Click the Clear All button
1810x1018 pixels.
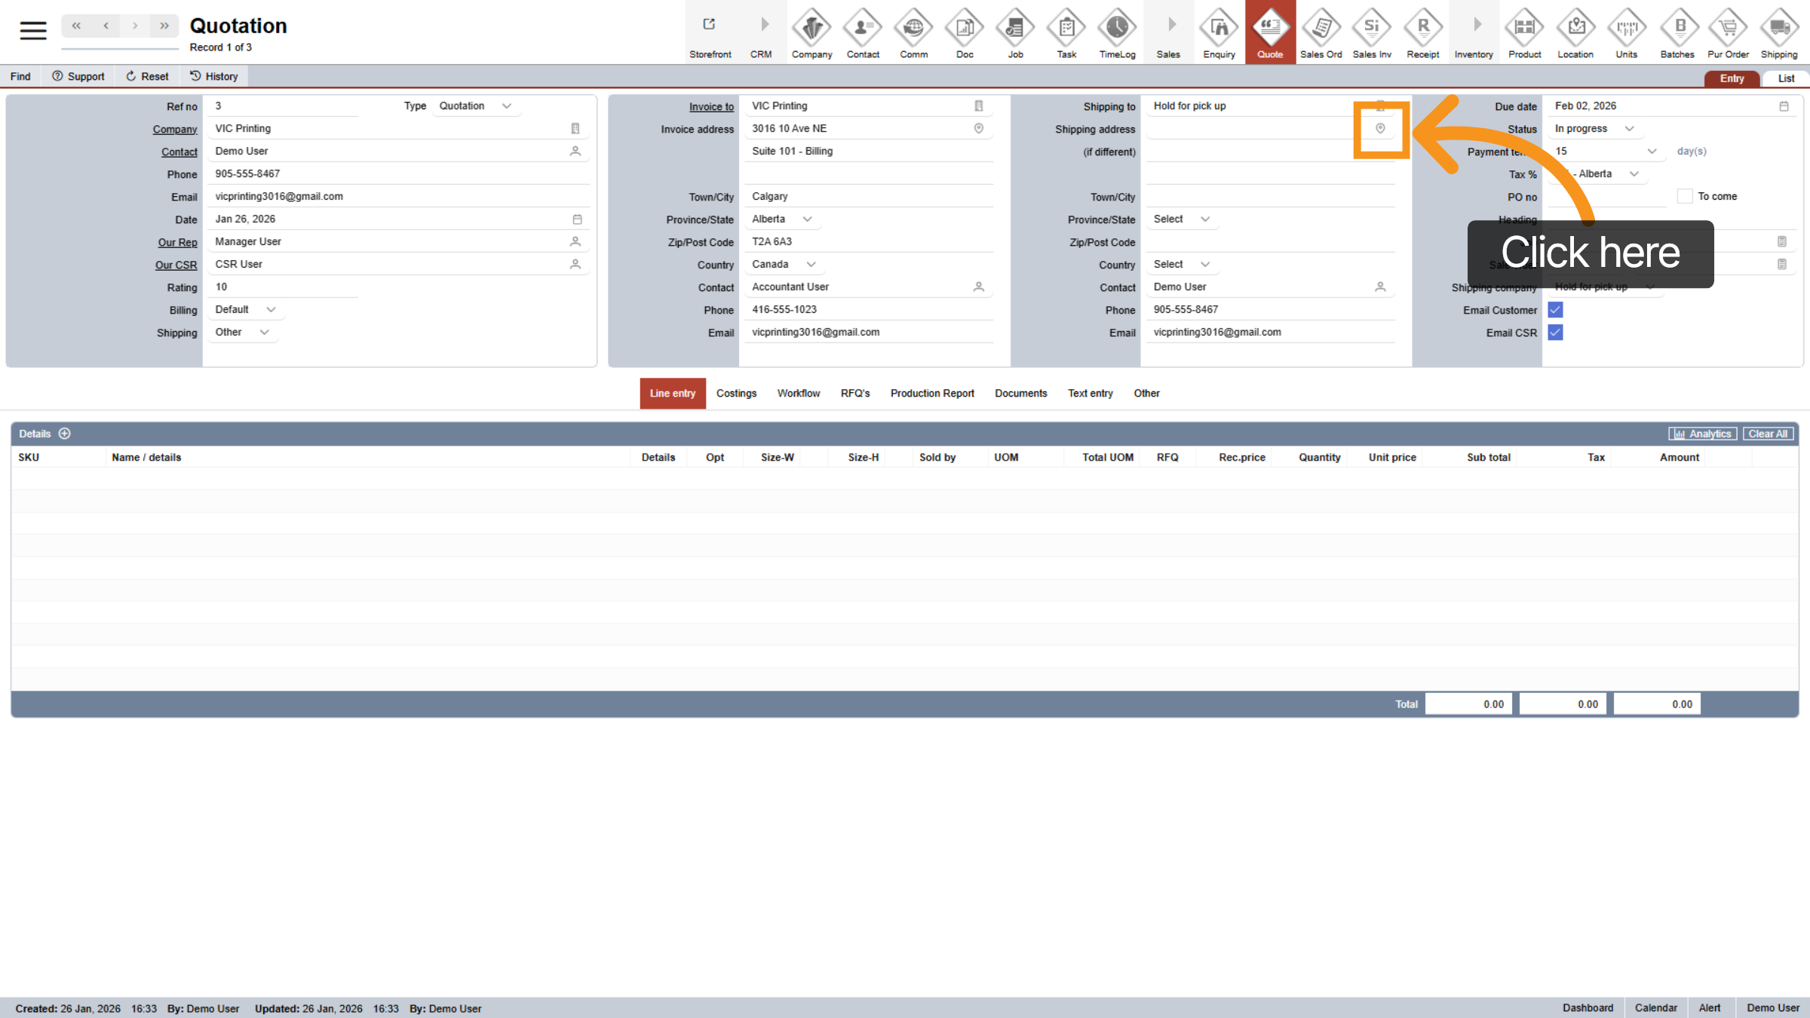1768,434
